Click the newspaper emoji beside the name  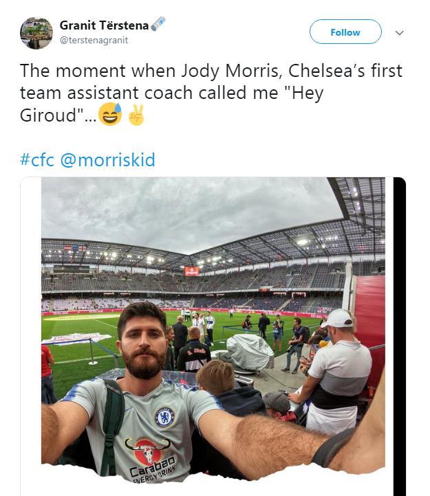tap(158, 24)
